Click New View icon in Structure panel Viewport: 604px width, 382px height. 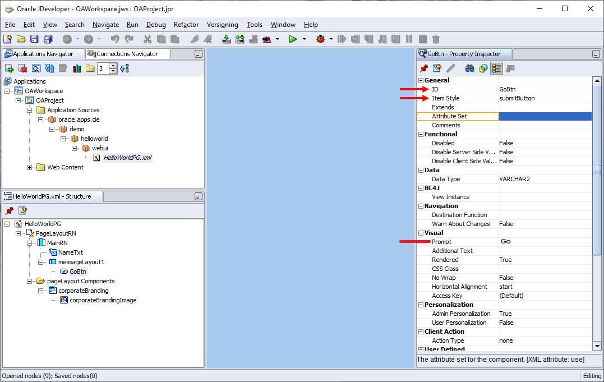click(x=23, y=210)
